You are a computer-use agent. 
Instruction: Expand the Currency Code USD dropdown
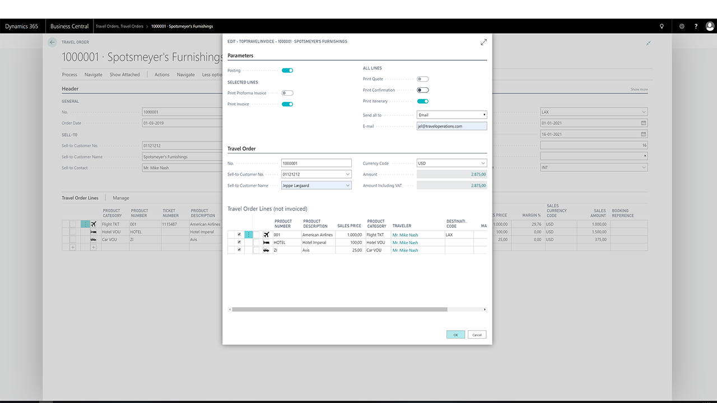coord(483,163)
